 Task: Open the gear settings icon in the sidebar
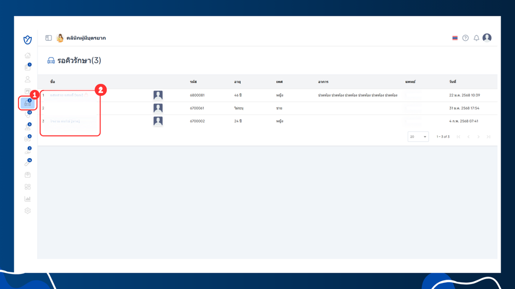coord(27,211)
